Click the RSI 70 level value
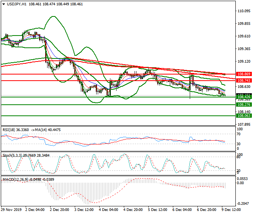253x214 pixels. point(239,134)
